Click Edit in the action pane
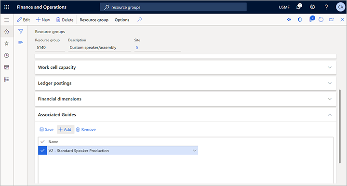Screen dimensions: 347x186 tap(24, 20)
